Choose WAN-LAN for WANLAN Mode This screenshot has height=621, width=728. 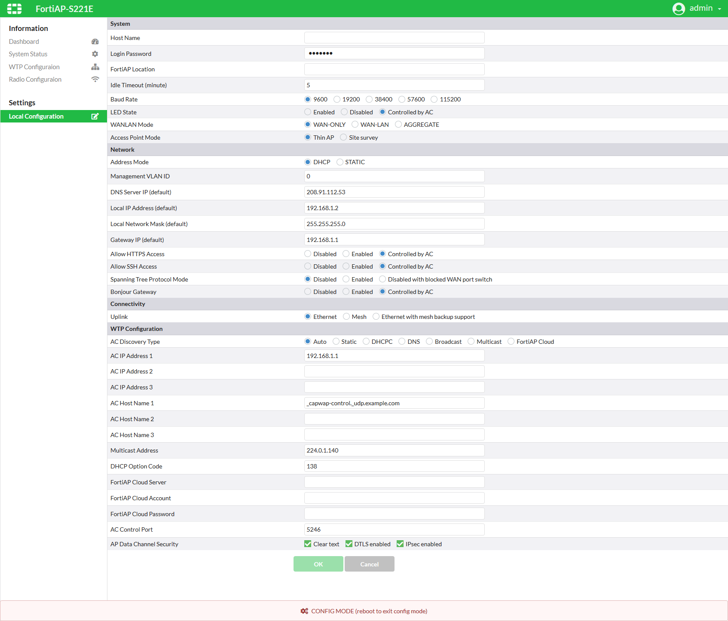pyautogui.click(x=355, y=125)
